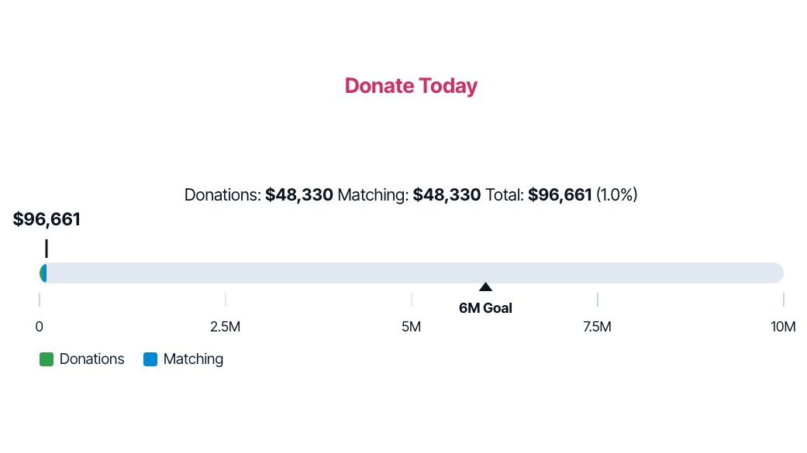Click the Matching $48,330 summary amount
This screenshot has width=807, height=453.
coord(447,195)
